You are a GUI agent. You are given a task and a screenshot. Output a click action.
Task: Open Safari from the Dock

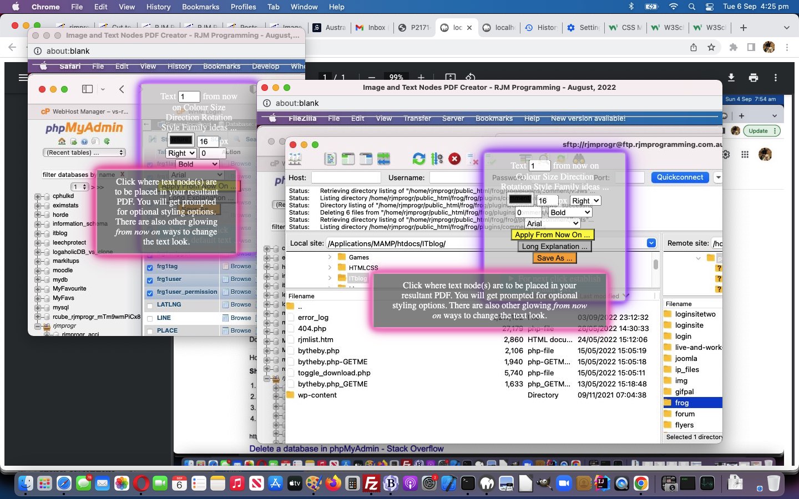click(64, 483)
